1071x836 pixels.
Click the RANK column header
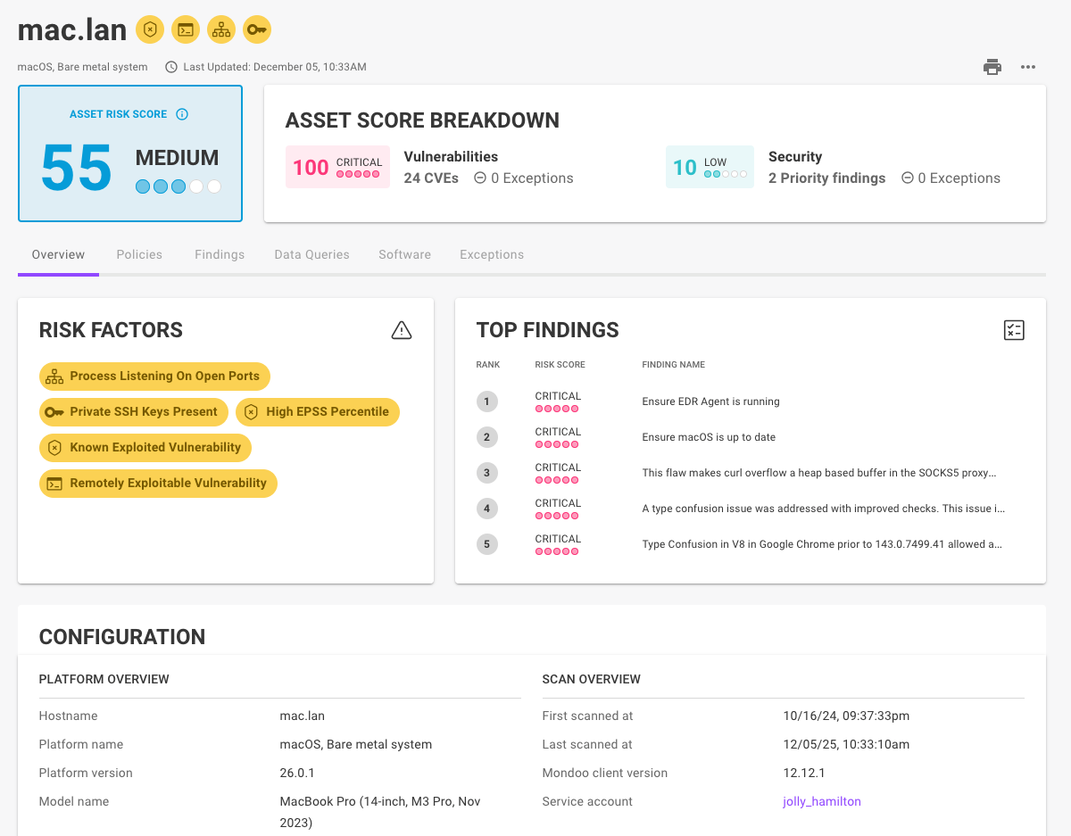click(x=488, y=365)
